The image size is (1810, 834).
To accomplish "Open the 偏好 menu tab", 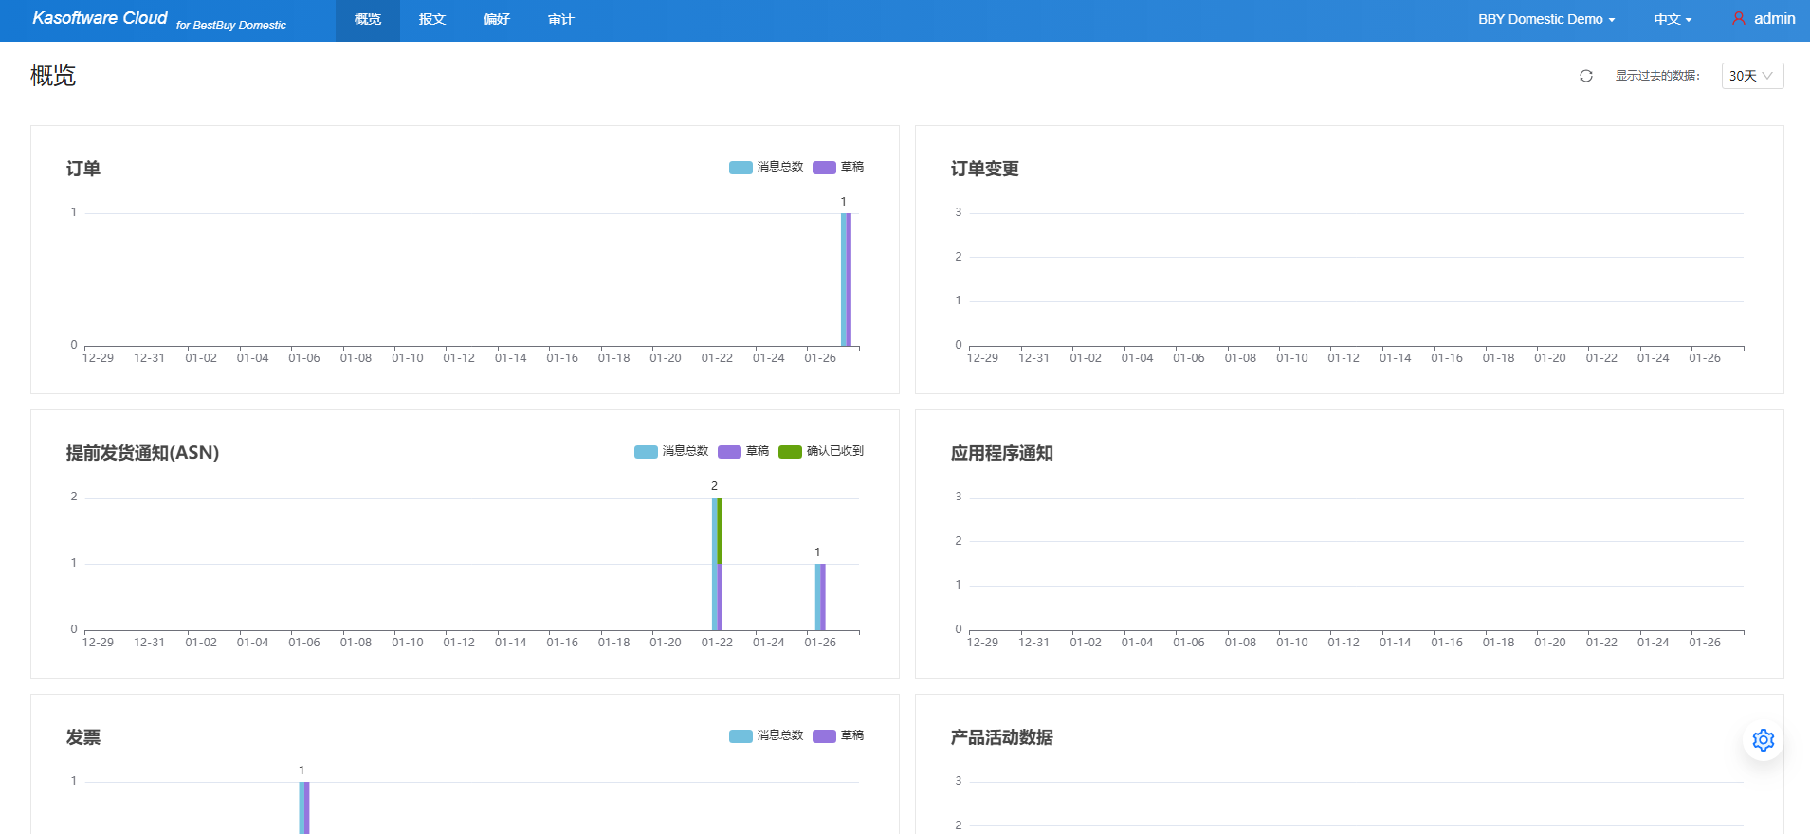I will point(497,19).
